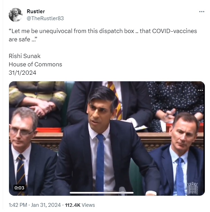Screen dimensions: 210x212
Task: Click the red folder on the back bench
Action: [49, 130]
